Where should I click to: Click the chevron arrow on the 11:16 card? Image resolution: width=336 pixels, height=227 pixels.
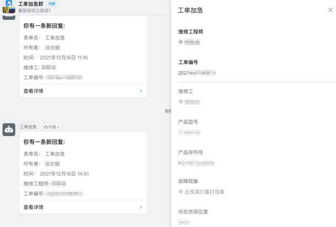coord(141,91)
